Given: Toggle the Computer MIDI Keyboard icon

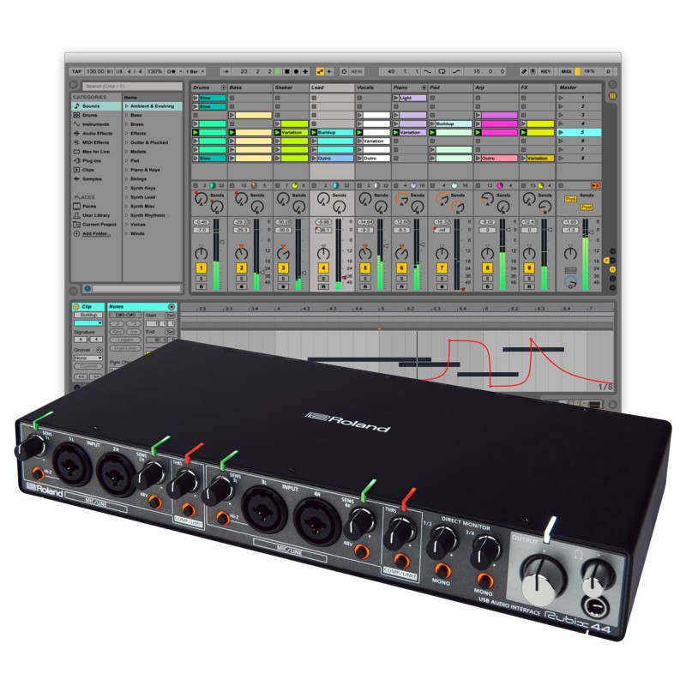Looking at the screenshot, I should click(x=533, y=71).
